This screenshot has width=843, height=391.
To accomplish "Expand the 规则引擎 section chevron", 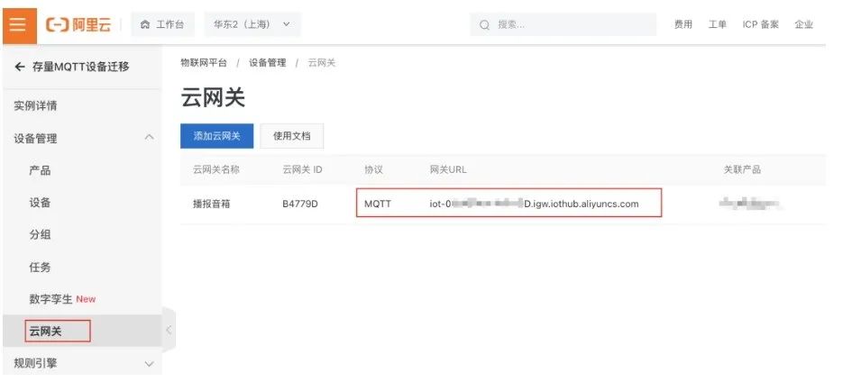I will coord(150,364).
